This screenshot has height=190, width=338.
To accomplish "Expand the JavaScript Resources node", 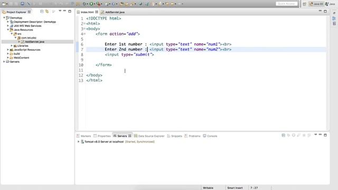I will (x=8, y=50).
